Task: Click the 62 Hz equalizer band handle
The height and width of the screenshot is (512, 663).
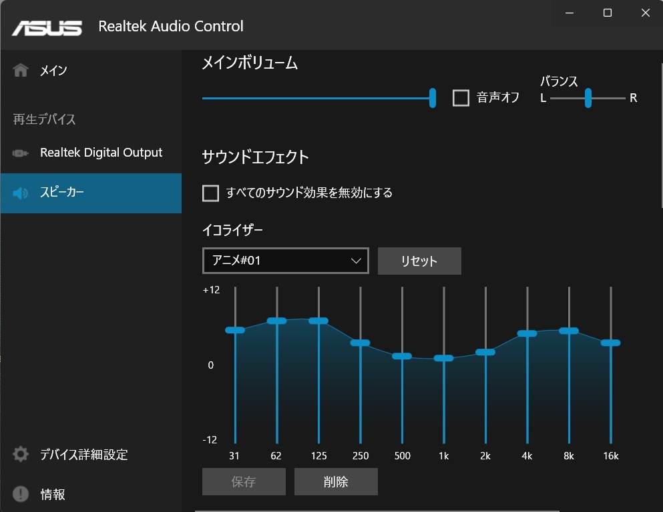Action: pyautogui.click(x=276, y=321)
